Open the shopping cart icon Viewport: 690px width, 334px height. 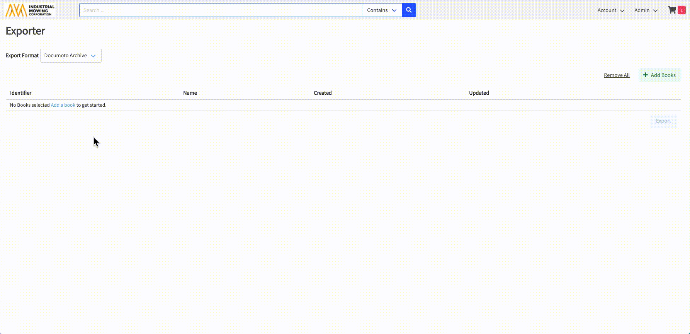click(672, 10)
